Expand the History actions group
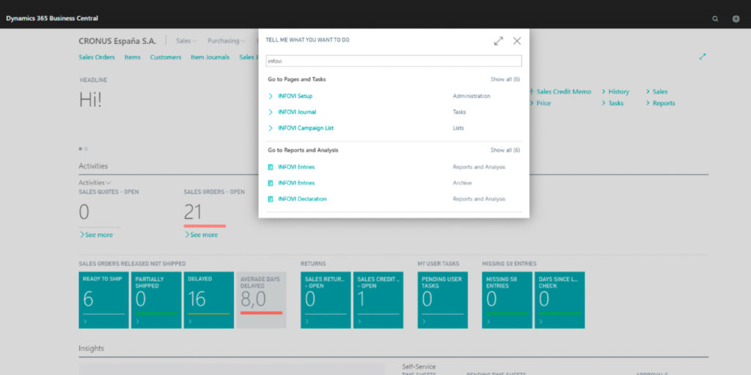The width and height of the screenshot is (751, 375). coord(615,92)
